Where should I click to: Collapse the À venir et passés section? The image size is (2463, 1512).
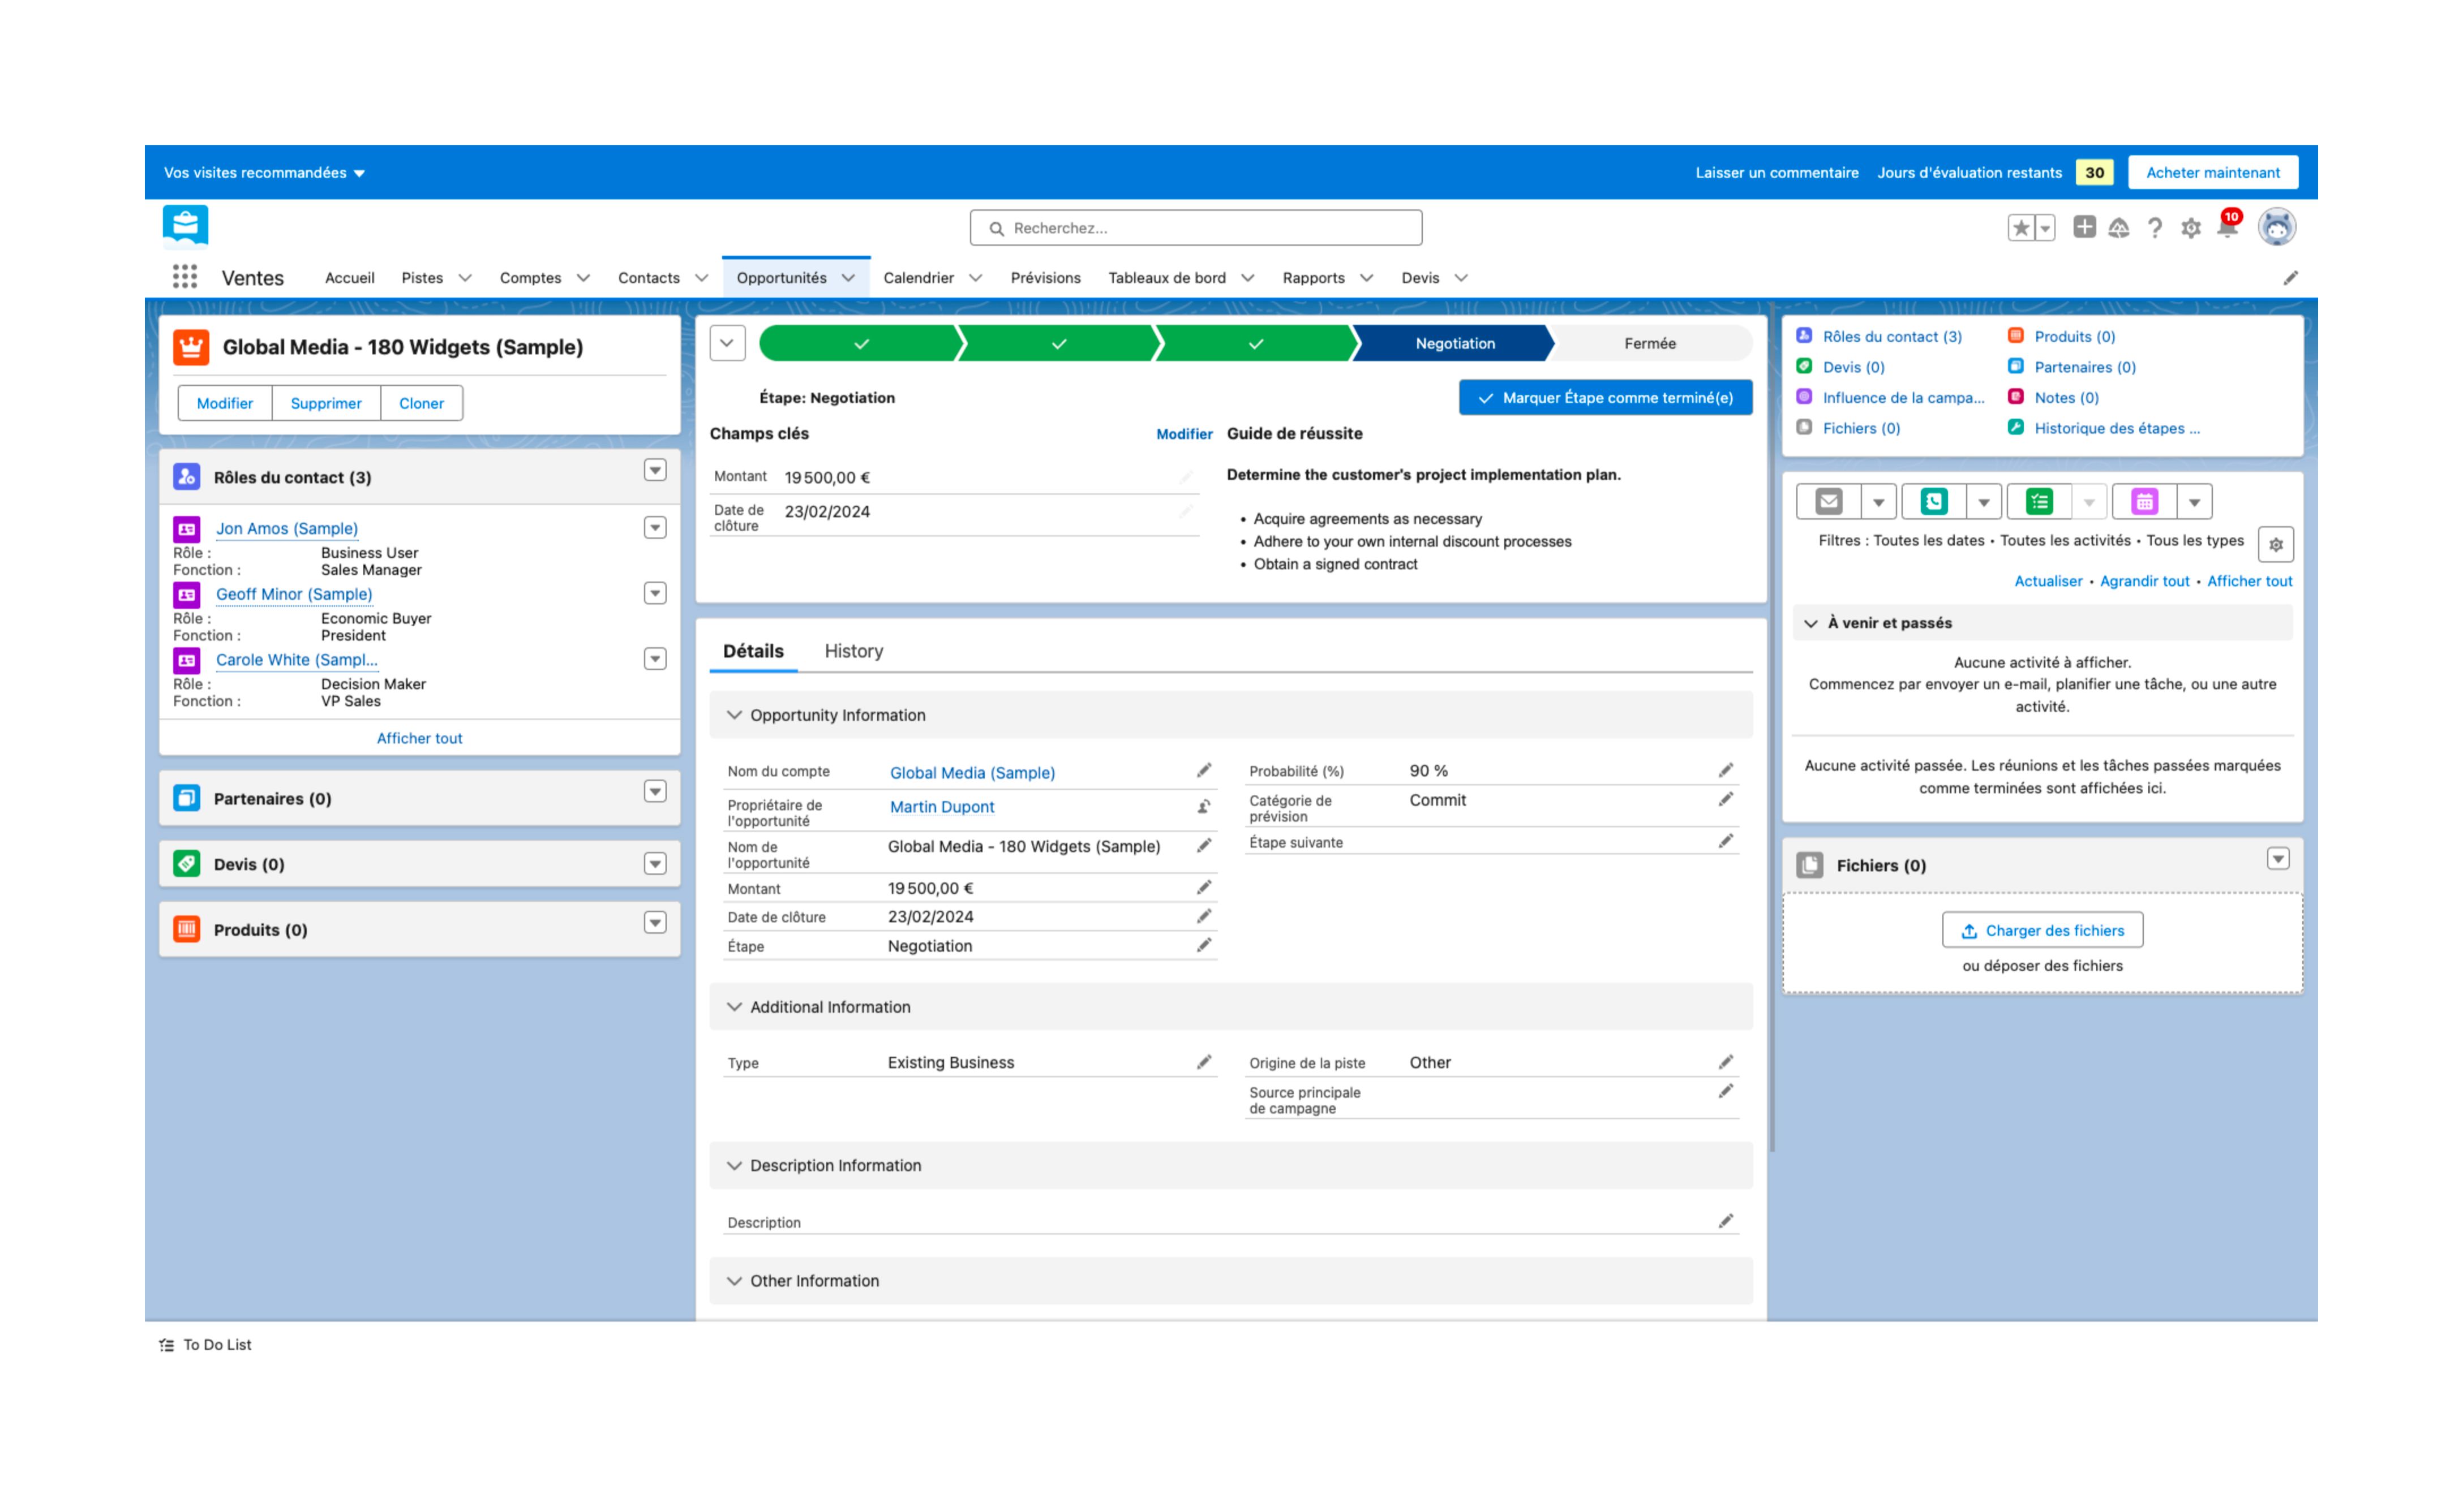click(1810, 623)
